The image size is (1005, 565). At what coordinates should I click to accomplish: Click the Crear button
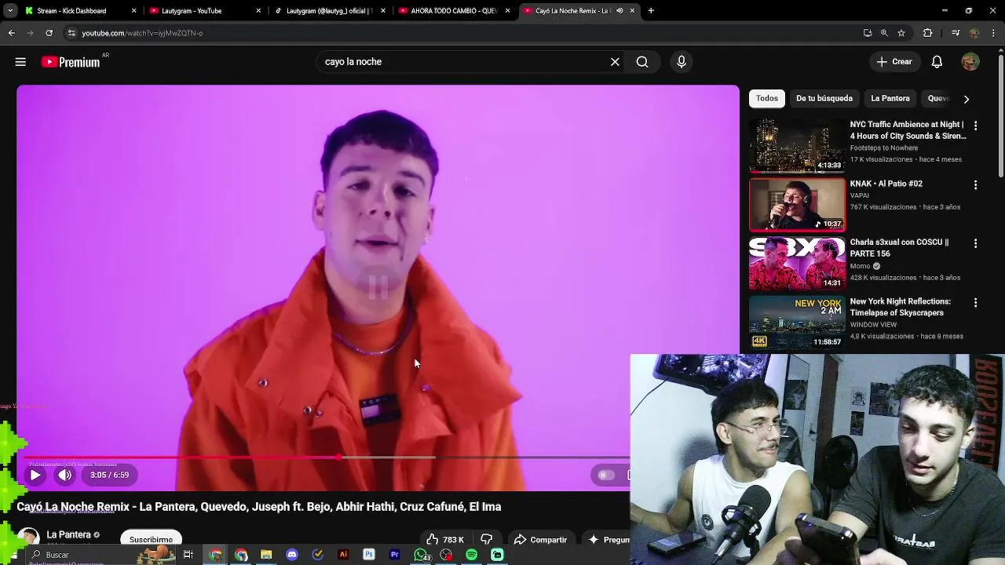coord(894,62)
